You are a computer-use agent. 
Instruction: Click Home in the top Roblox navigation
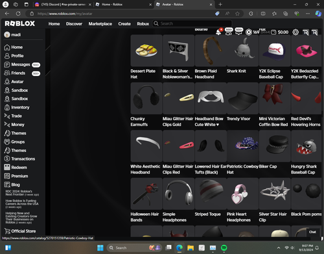click(x=54, y=24)
